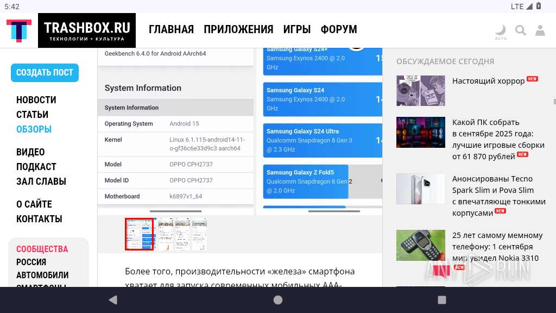Screen dimensions: 556x313
Task: Open Tecno Spark Slim article link
Action: (499, 196)
